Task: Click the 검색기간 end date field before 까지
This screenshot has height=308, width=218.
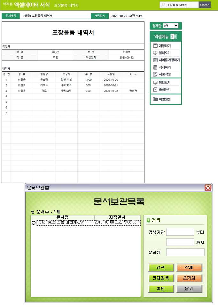Action: [x=180, y=242]
